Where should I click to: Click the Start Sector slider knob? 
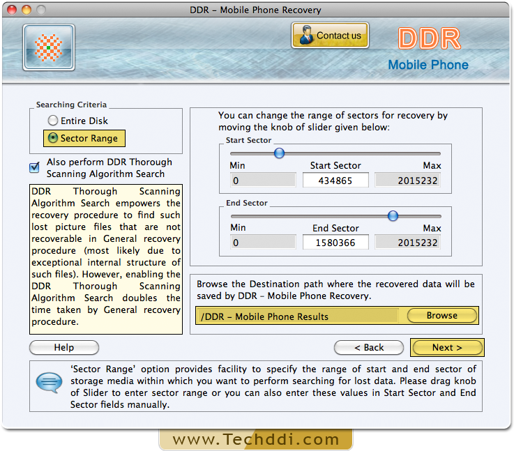[279, 153]
